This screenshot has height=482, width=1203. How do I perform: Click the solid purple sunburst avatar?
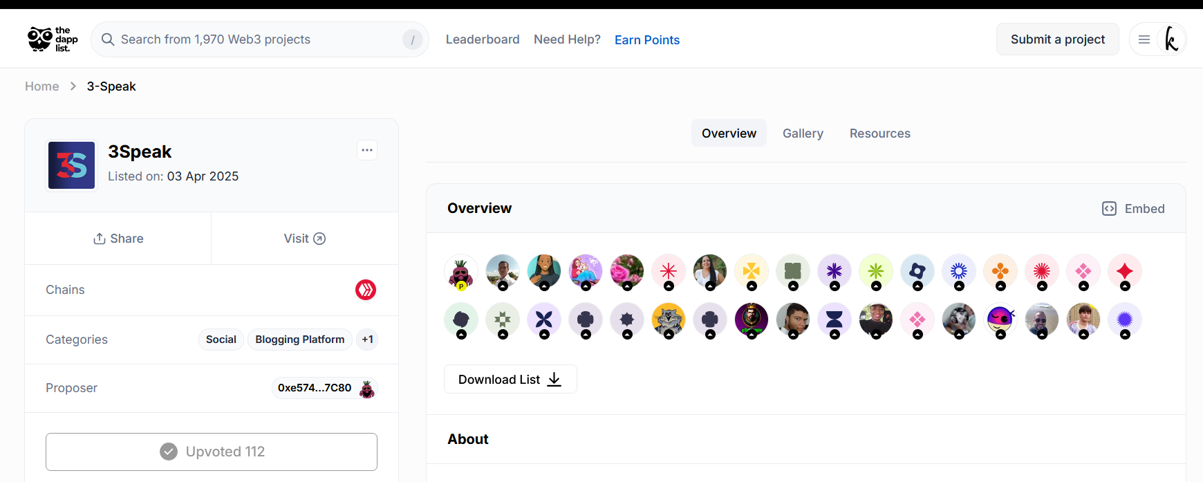[1125, 320]
